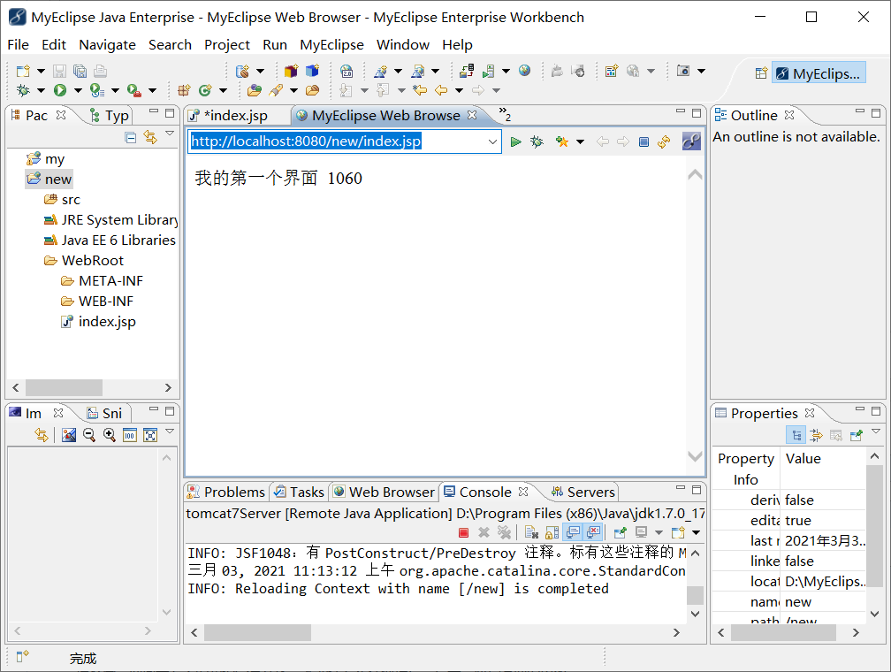The height and width of the screenshot is (672, 891).
Task: Click Fit to window icon in Image Preview
Action: (150, 436)
